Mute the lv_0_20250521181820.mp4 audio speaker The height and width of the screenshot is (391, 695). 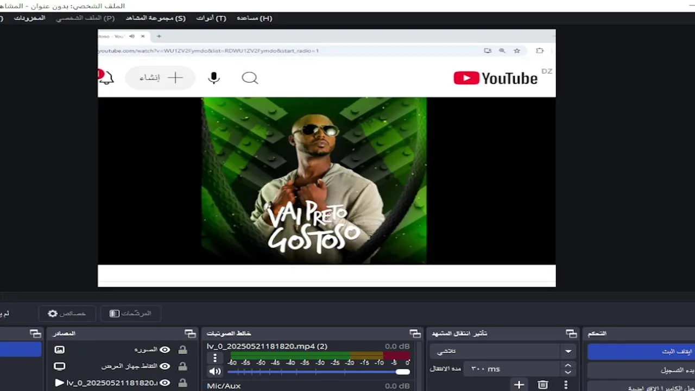pos(215,371)
